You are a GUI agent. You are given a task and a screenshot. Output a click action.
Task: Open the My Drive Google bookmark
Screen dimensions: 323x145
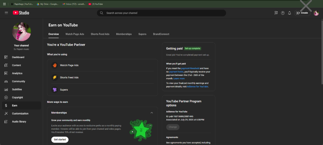(x=48, y=4)
